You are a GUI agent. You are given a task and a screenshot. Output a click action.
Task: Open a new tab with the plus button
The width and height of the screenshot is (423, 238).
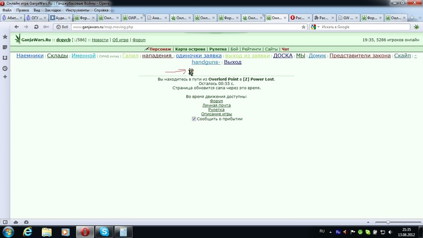[412, 18]
